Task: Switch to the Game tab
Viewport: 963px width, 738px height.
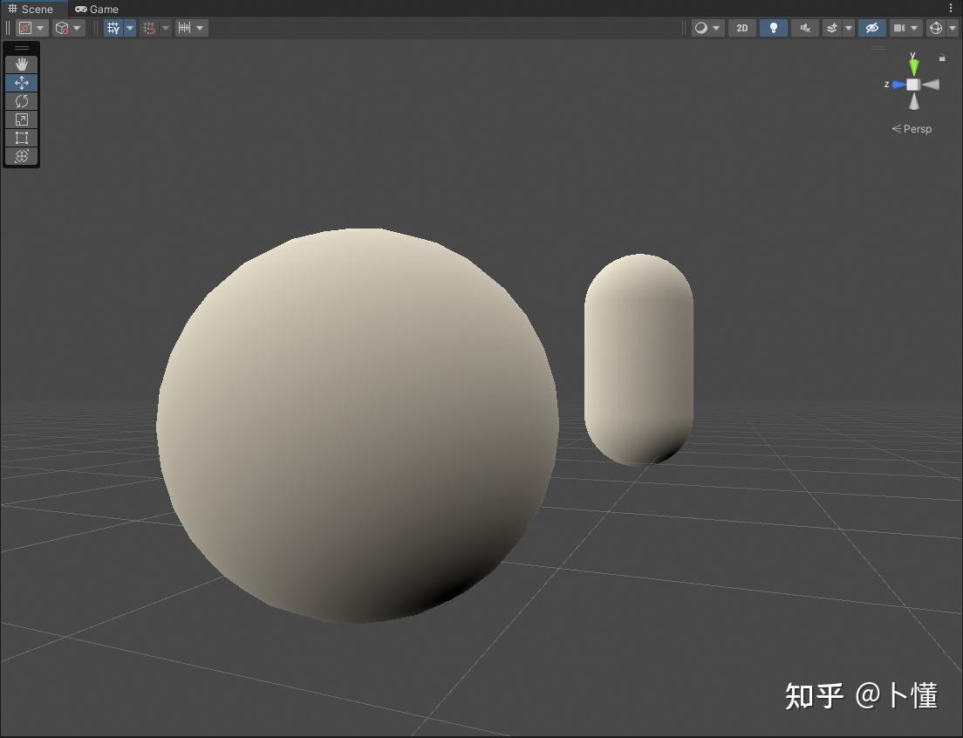Action: 96,9
